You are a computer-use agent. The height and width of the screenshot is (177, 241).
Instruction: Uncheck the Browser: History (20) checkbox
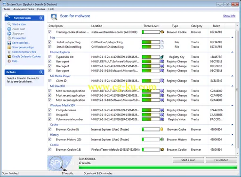pyautogui.click(x=50, y=139)
